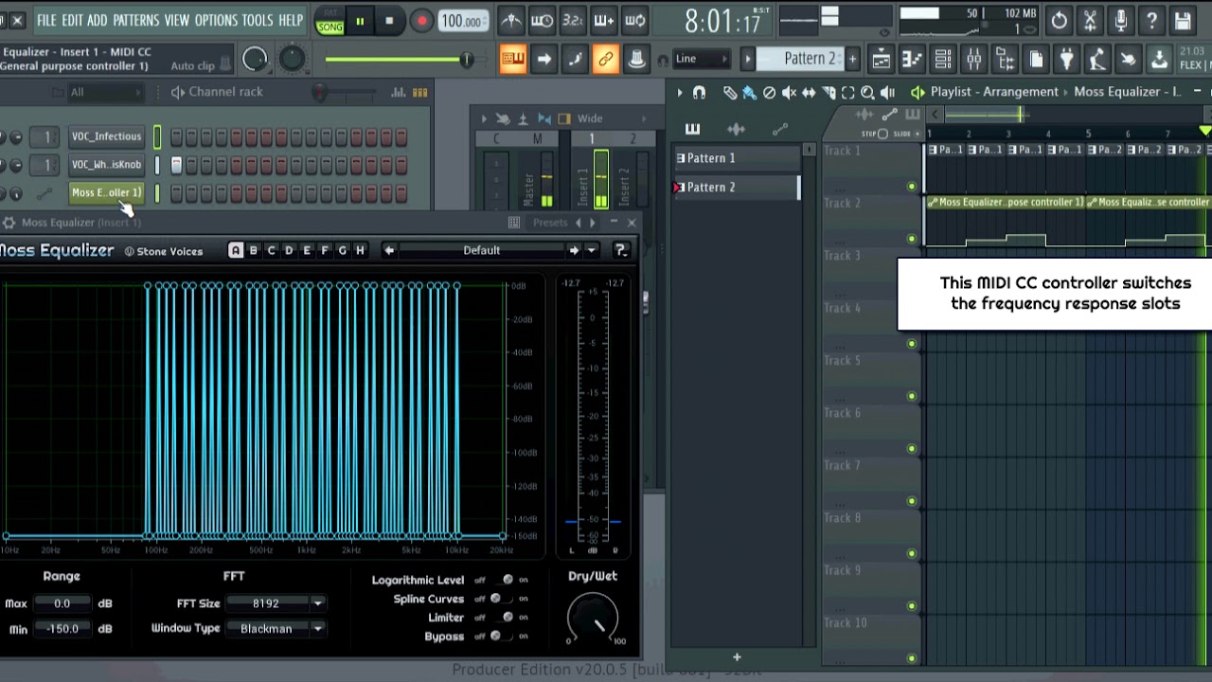1212x682 pixels.
Task: Toggle the Bypass switch
Action: coord(502,637)
